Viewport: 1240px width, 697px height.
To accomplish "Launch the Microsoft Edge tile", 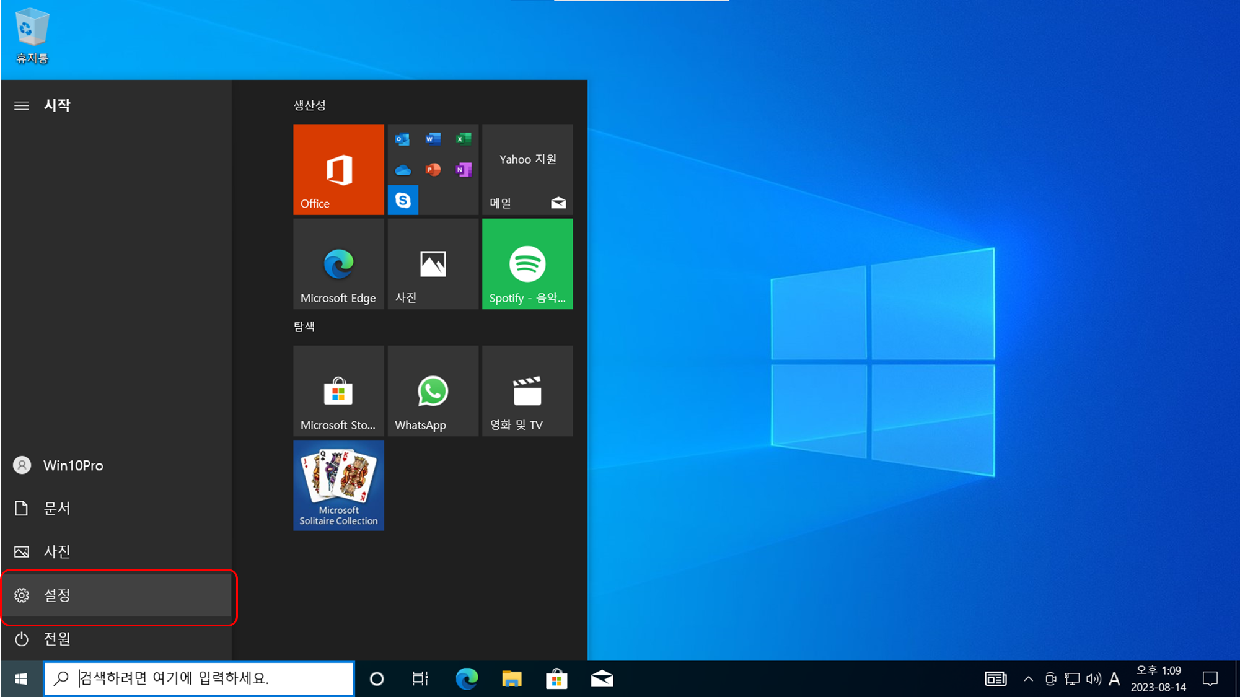I will [338, 264].
